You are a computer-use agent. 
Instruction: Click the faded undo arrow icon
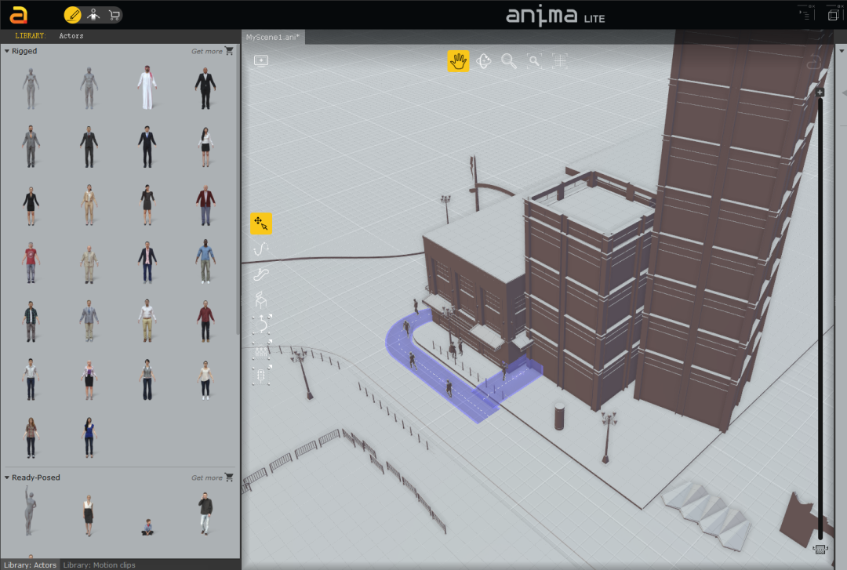813,63
